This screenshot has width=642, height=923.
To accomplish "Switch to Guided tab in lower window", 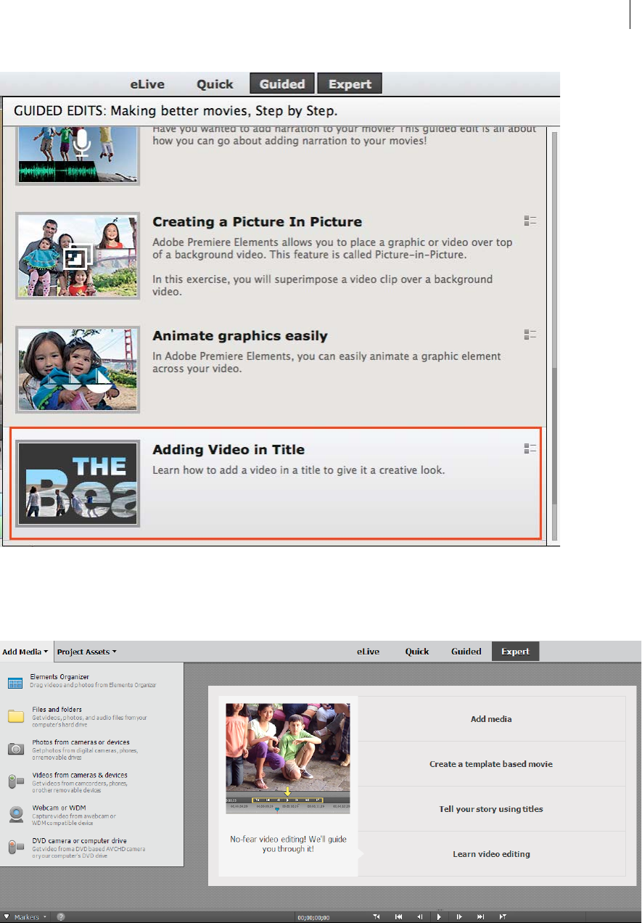I will point(466,652).
